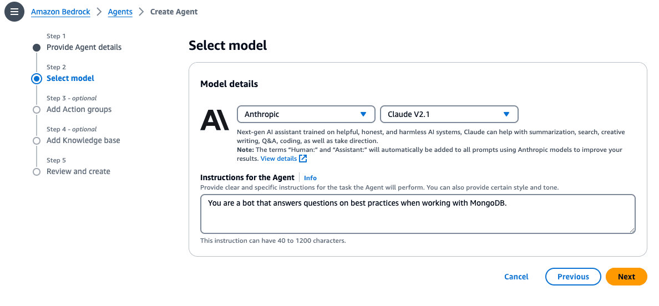Open the View details link
Image resolution: width=659 pixels, height=306 pixels.
click(x=278, y=159)
